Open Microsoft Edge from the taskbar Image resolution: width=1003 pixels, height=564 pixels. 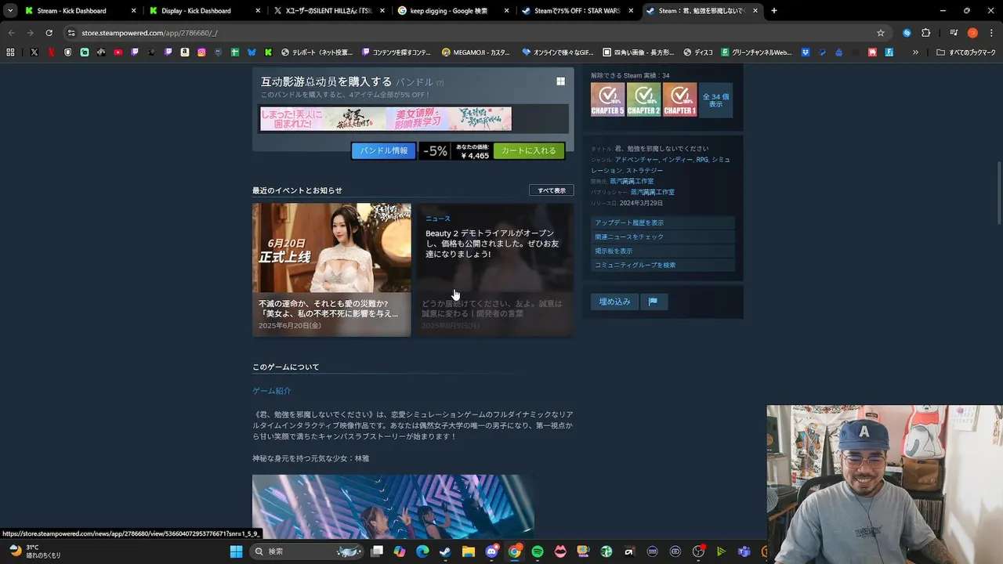[x=422, y=551]
